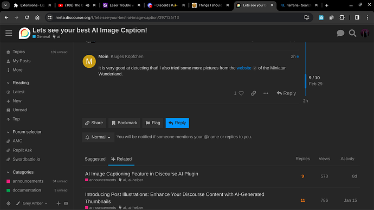Click General category badge under title

(x=41, y=37)
